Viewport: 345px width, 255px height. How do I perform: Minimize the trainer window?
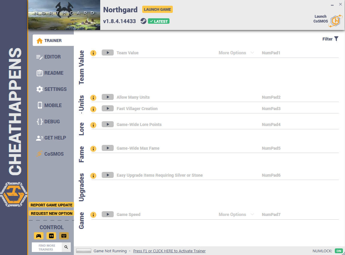coord(332,4)
